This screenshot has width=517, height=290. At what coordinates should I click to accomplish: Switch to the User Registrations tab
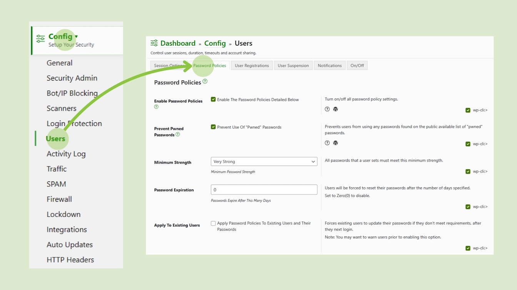252,65
